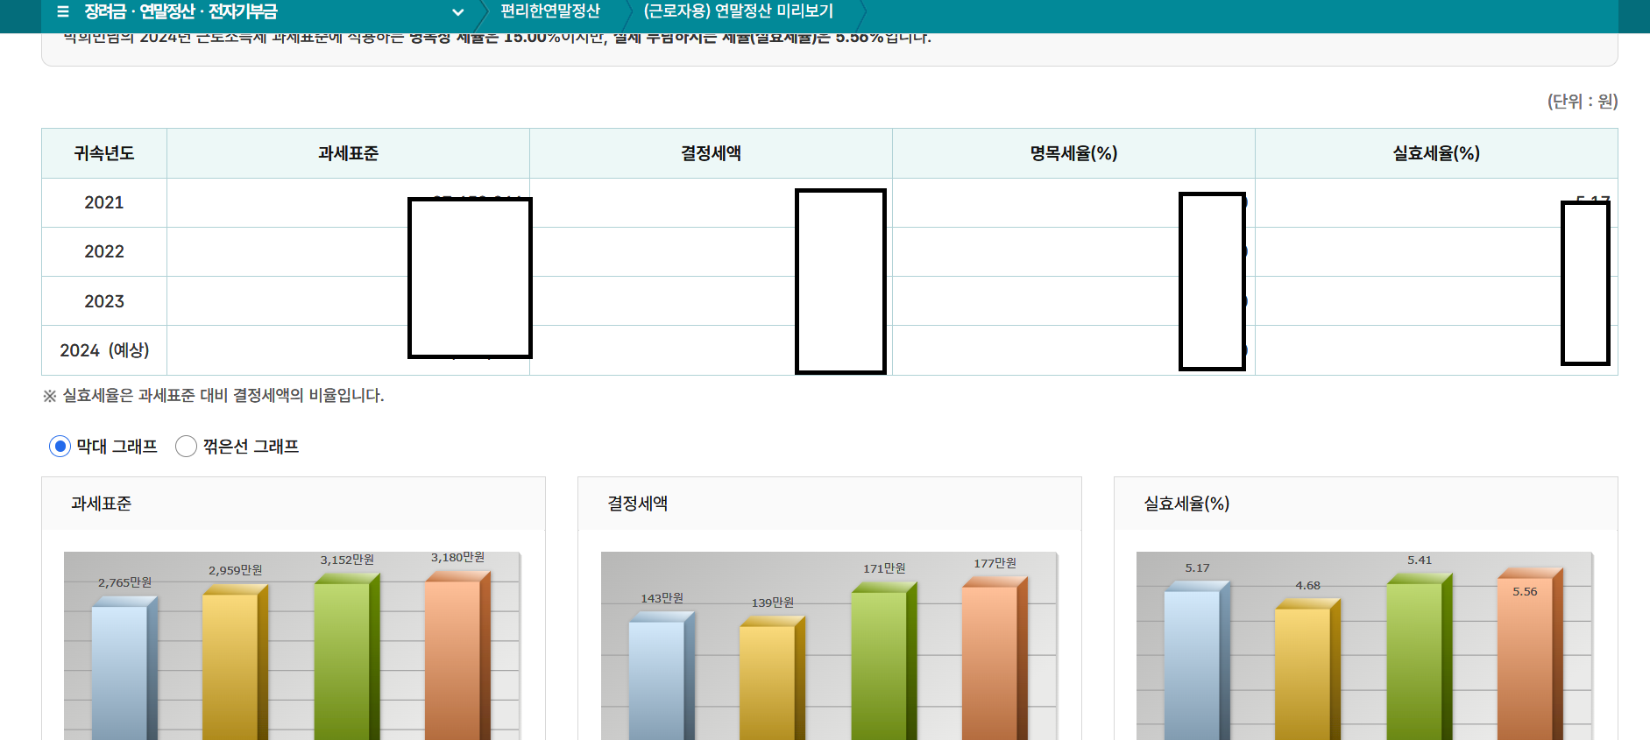Click the 3,180만원 bar label
Screen dimensions: 1650x740
point(457,557)
